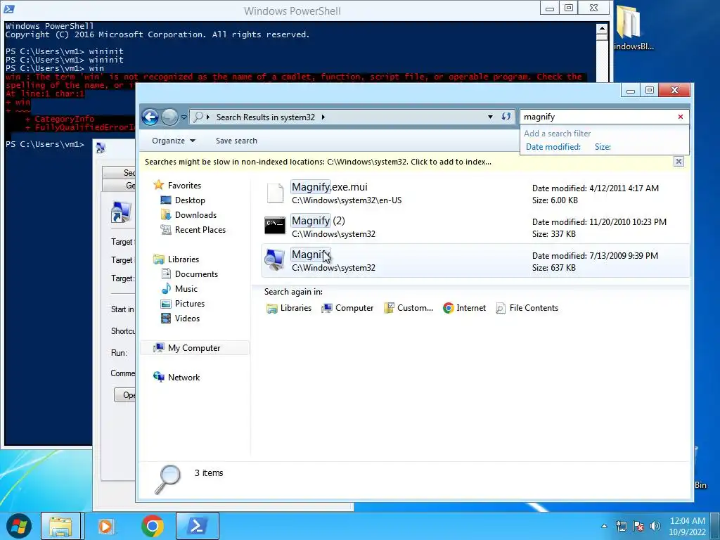Screen dimensions: 720x540
Task: Go back with the Explorer back arrow
Action: click(150, 117)
